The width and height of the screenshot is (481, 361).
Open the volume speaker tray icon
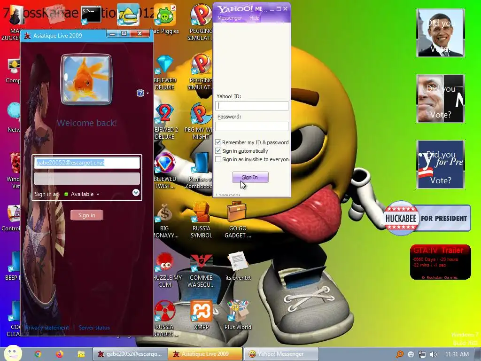coord(434,354)
